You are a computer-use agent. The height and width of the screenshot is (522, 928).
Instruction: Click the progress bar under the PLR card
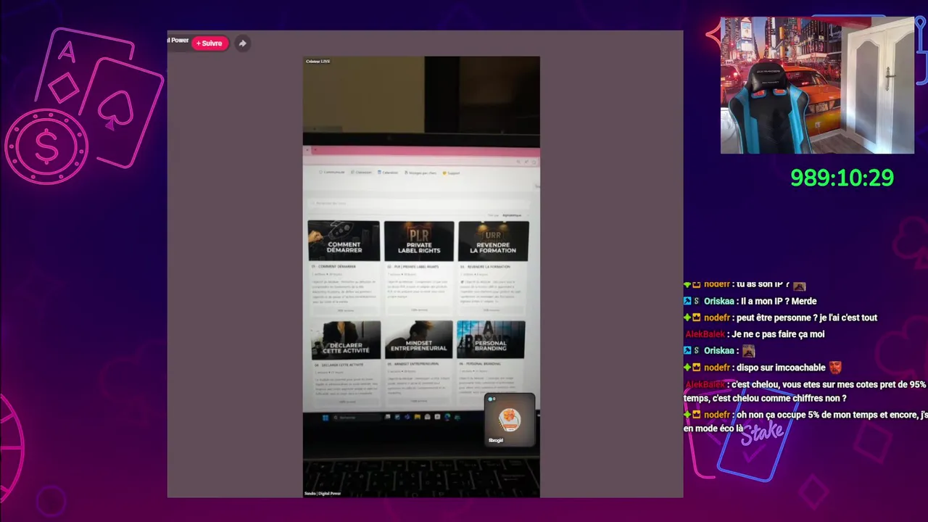tap(419, 310)
